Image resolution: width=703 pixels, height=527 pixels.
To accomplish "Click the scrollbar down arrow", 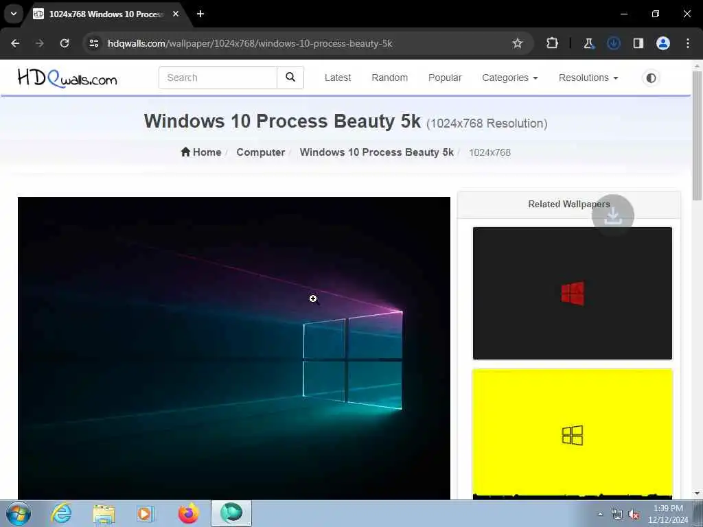I will coord(697,494).
